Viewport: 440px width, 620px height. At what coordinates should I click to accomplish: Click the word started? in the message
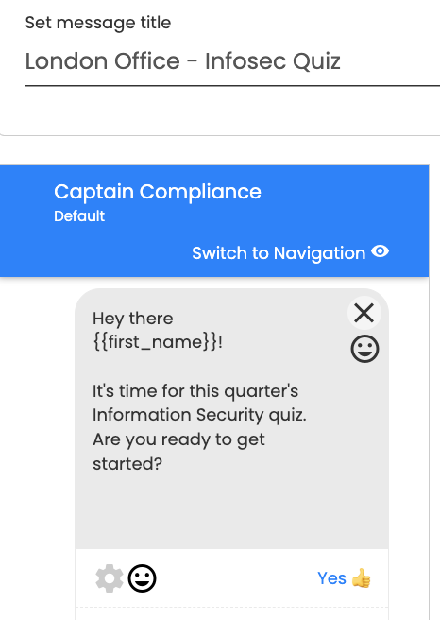pos(127,463)
